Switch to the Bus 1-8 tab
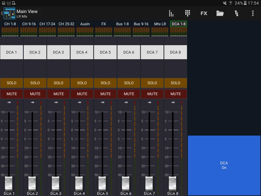The image size is (261, 196). pyautogui.click(x=122, y=24)
